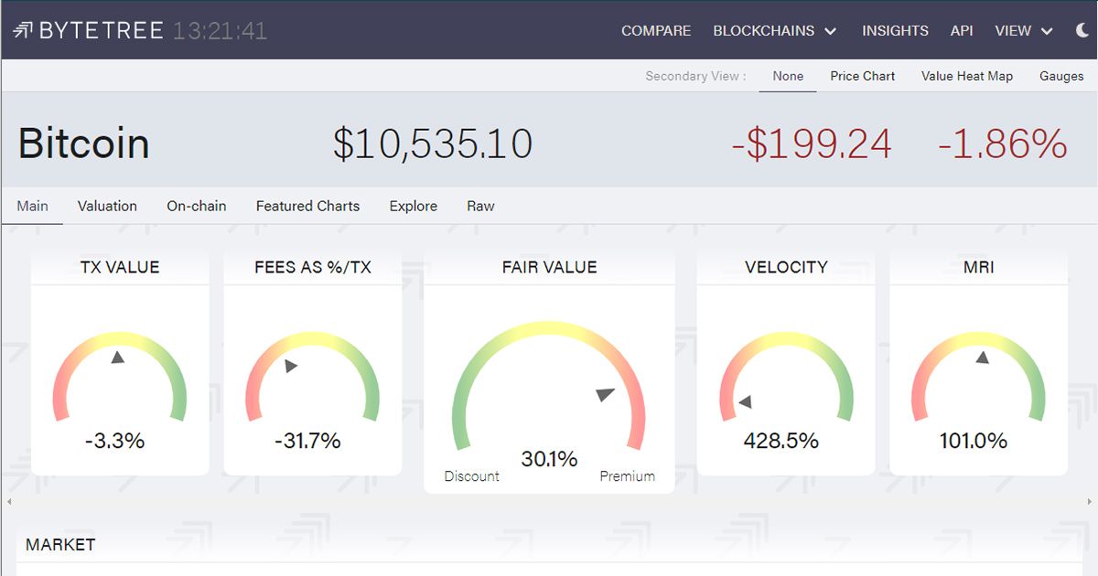Open the API link

click(x=962, y=30)
